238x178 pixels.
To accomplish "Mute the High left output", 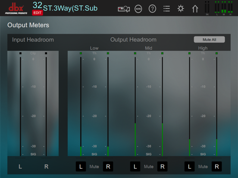I will click(x=189, y=166).
